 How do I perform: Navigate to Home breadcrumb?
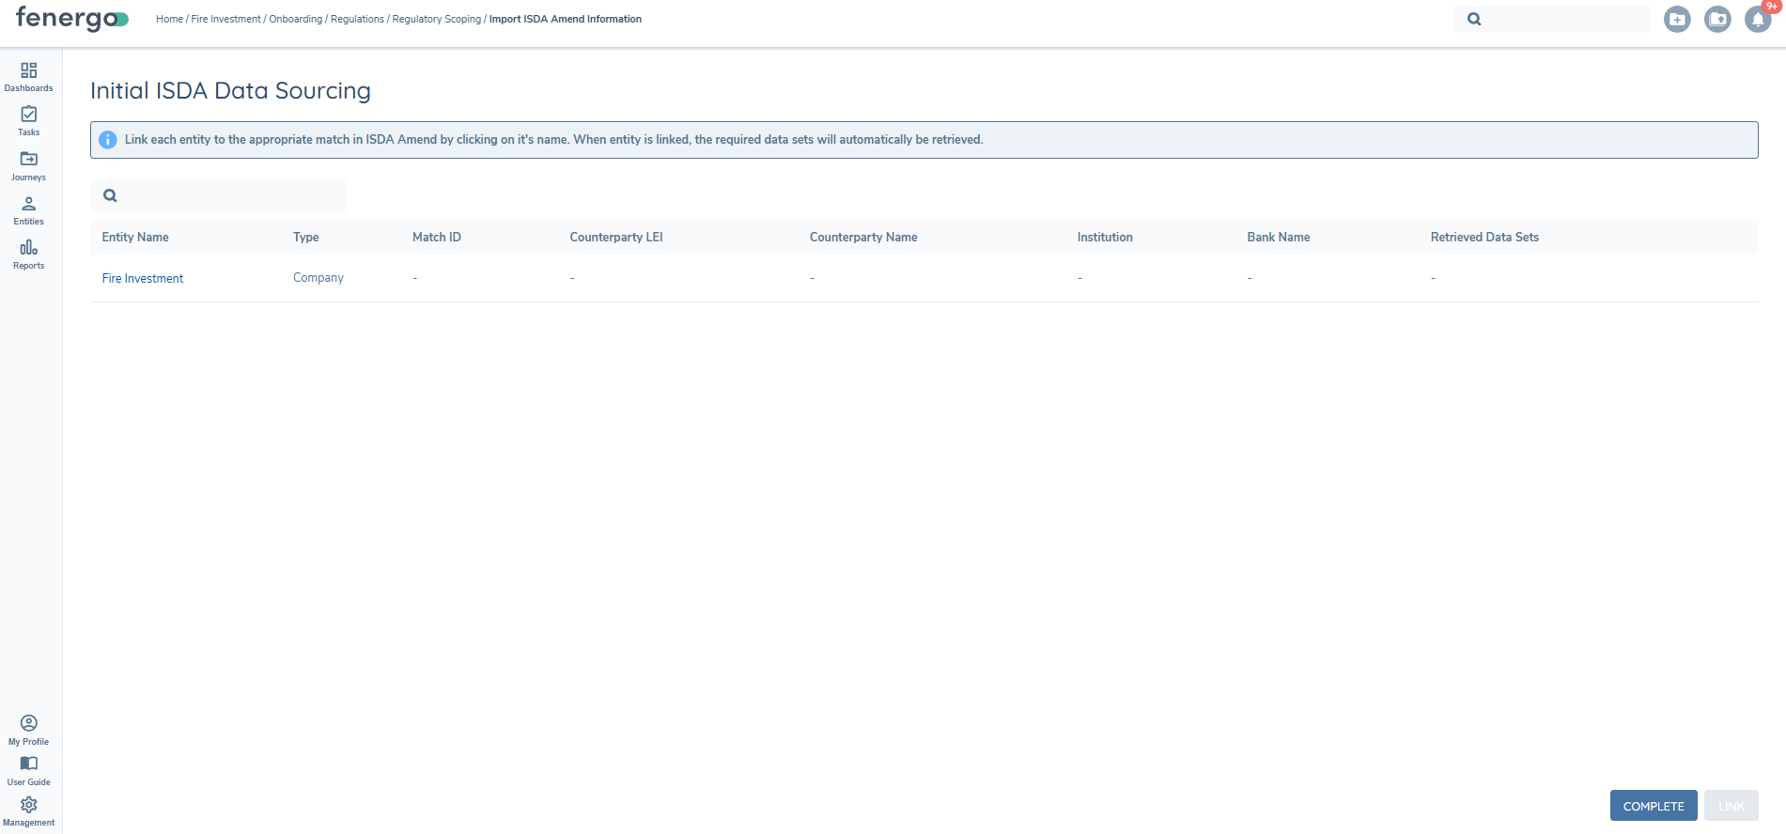coord(169,19)
